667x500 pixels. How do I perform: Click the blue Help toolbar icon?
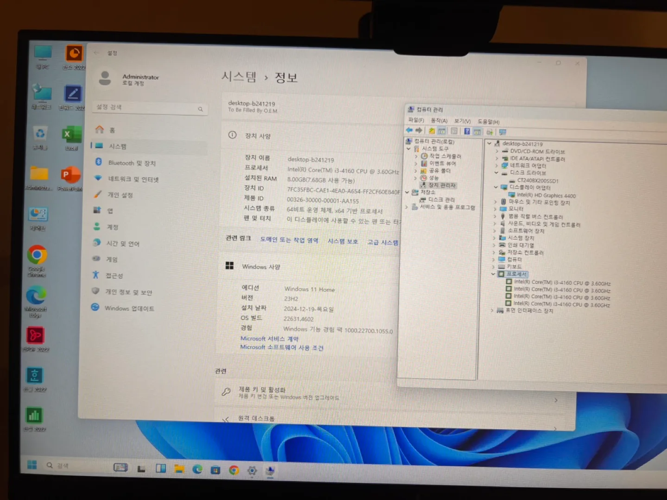click(467, 131)
